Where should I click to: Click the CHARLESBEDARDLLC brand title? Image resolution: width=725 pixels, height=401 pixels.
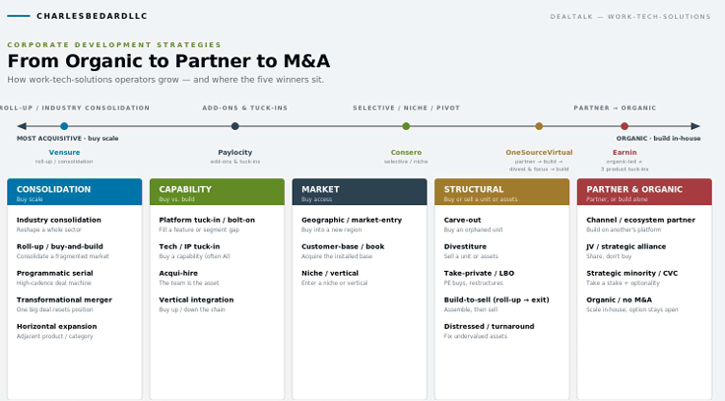[x=92, y=16]
